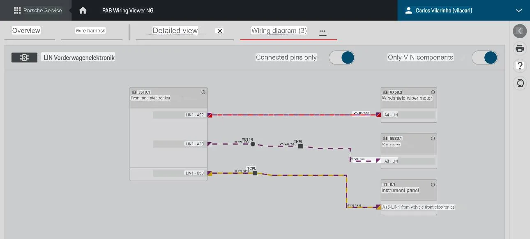Select pin A15-LIN1 from vehicle front electronics
Image resolution: width=530 pixels, height=239 pixels.
[418, 207]
